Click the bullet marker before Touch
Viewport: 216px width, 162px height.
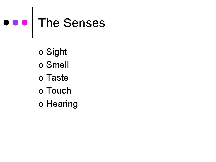(41, 91)
